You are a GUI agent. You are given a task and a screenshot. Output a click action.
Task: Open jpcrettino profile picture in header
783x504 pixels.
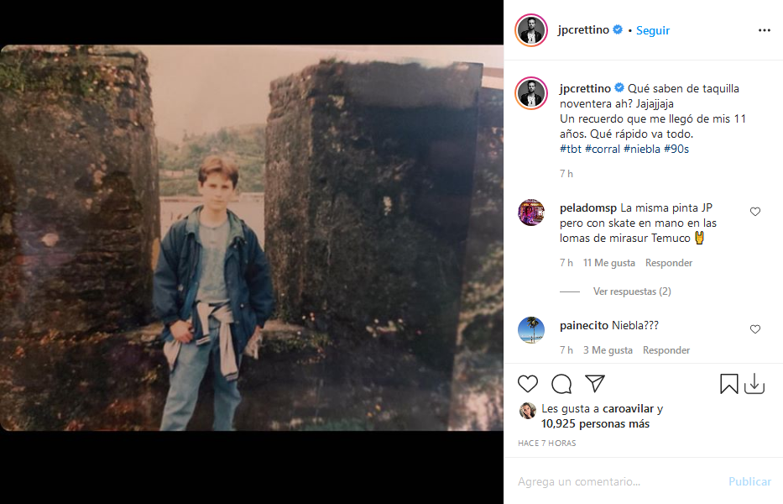point(530,30)
